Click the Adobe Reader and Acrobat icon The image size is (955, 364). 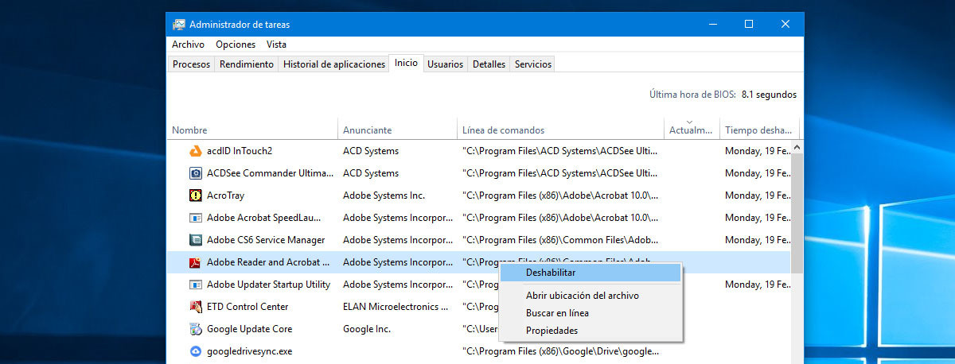tap(196, 262)
